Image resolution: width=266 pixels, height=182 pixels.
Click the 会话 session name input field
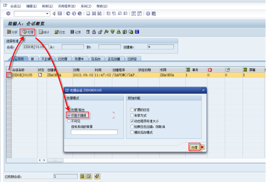pos(36,47)
